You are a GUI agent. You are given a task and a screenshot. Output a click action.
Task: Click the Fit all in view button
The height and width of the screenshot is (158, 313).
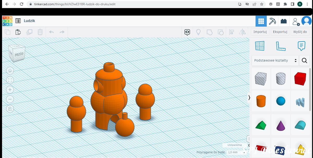pos(10,80)
